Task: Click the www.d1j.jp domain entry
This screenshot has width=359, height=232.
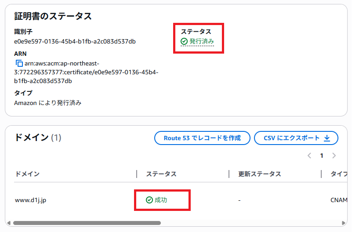Action: [31, 200]
